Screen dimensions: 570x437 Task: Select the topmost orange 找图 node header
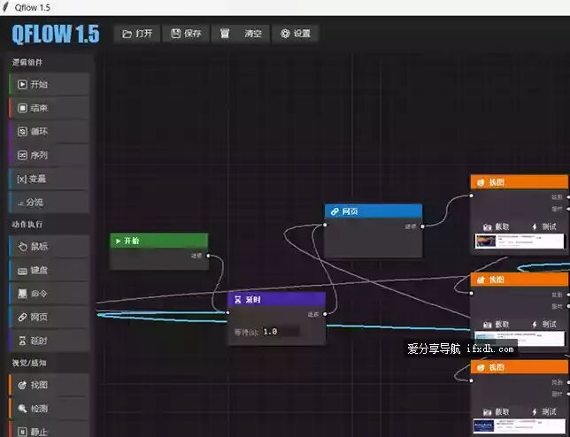pos(519,182)
